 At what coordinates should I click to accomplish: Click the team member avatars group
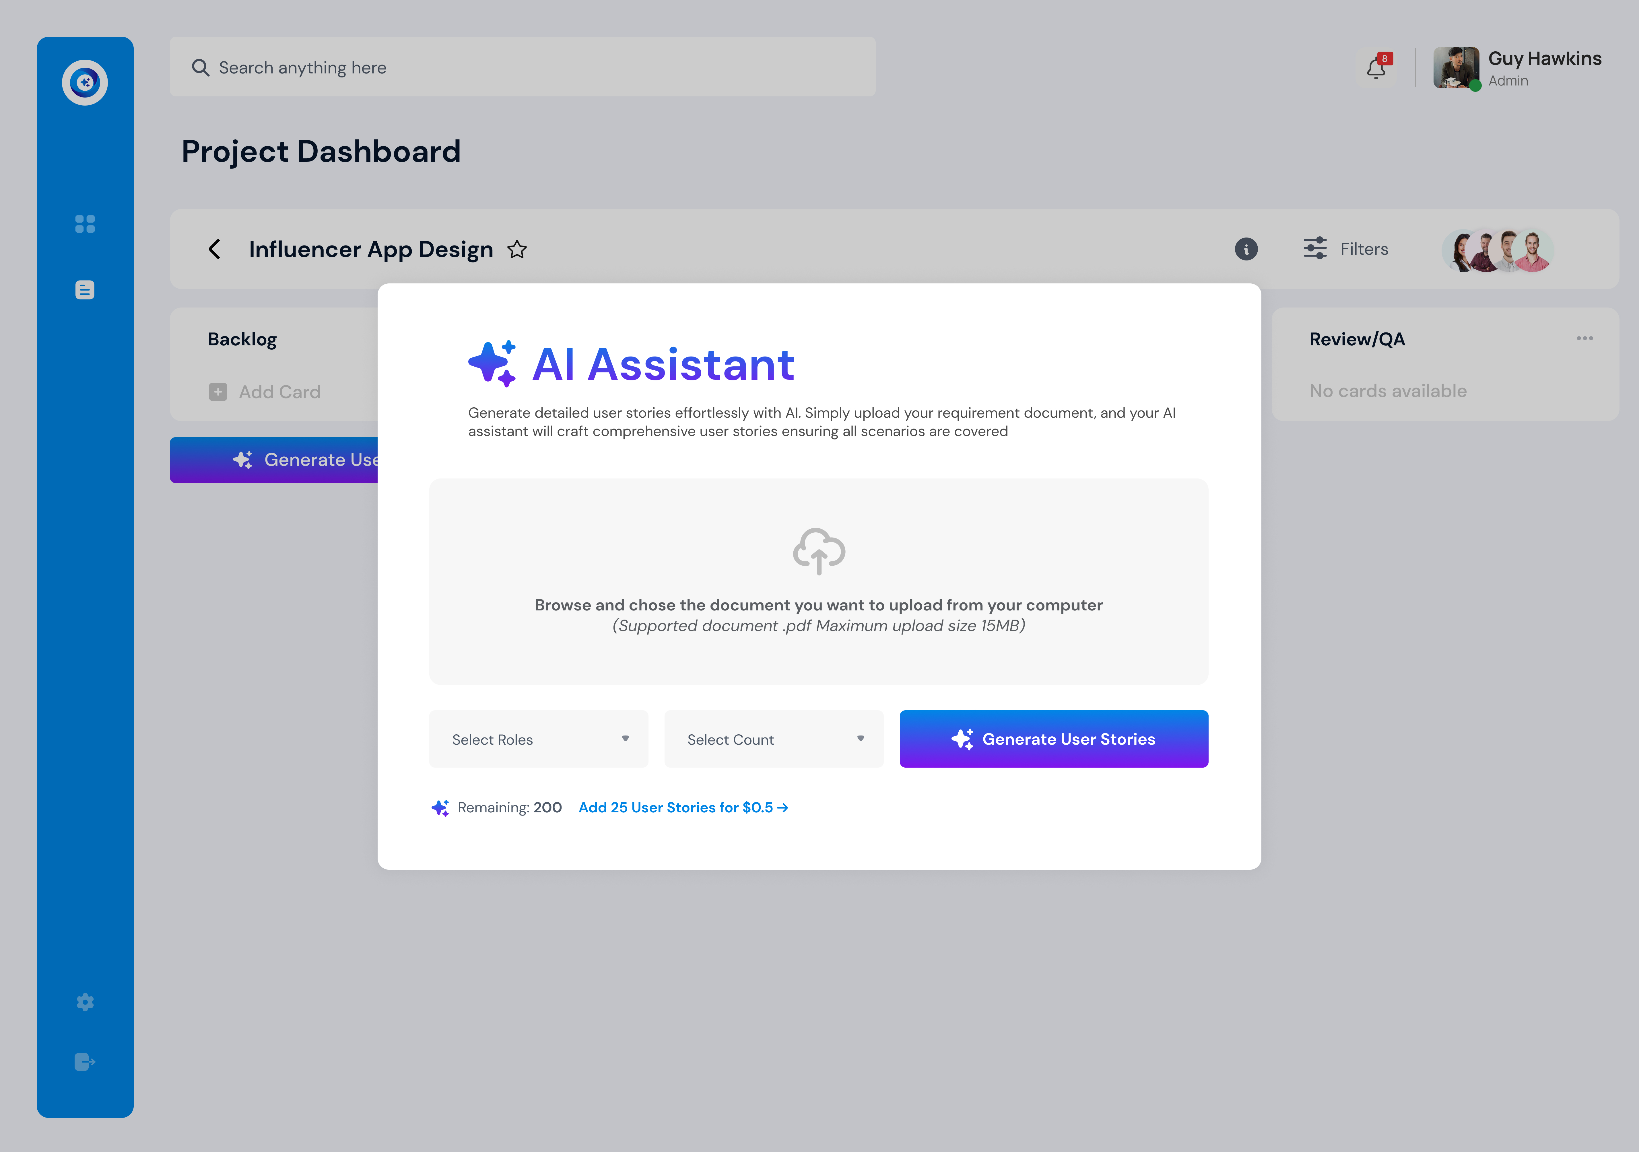point(1497,250)
